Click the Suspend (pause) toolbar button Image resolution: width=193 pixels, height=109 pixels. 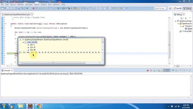(30, 8)
